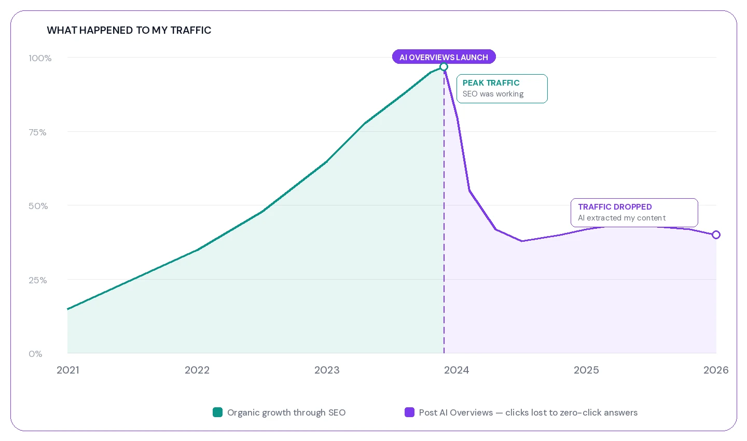Select the 2022 x-axis label
The width and height of the screenshot is (747, 441).
[197, 370]
